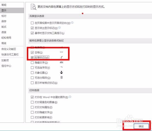Open the 加载项 category

point(12,60)
